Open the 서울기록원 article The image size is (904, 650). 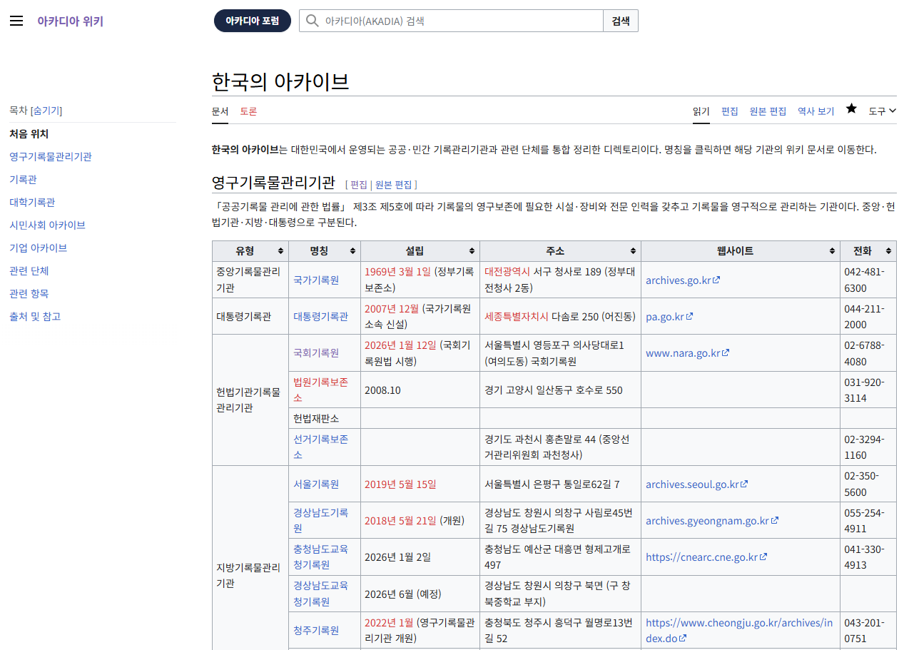pos(316,484)
